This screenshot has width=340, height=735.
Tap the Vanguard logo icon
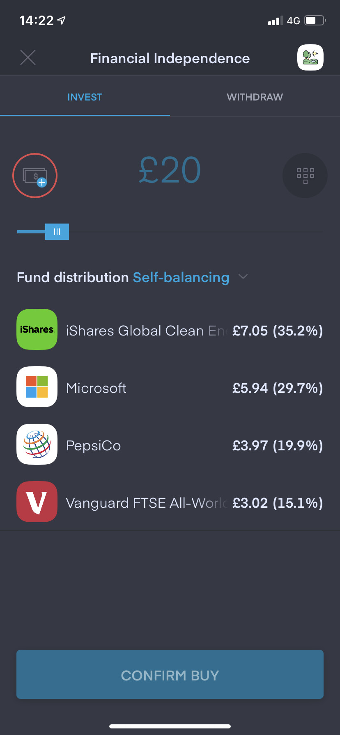click(37, 502)
